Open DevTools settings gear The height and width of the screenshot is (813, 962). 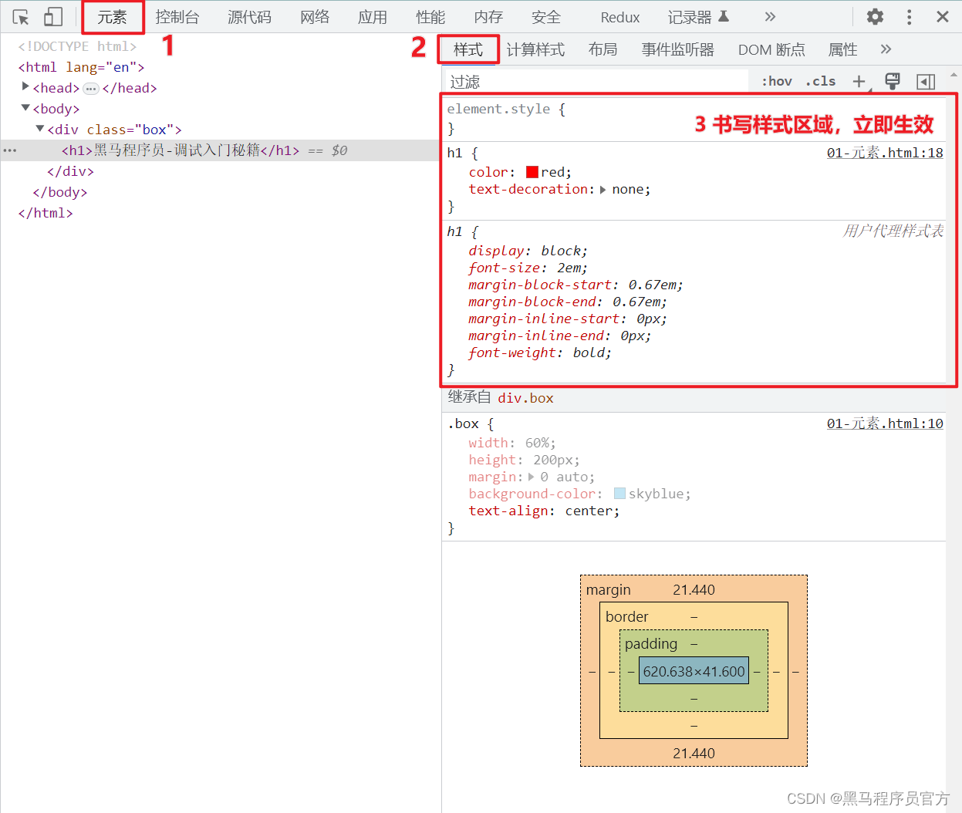[875, 17]
